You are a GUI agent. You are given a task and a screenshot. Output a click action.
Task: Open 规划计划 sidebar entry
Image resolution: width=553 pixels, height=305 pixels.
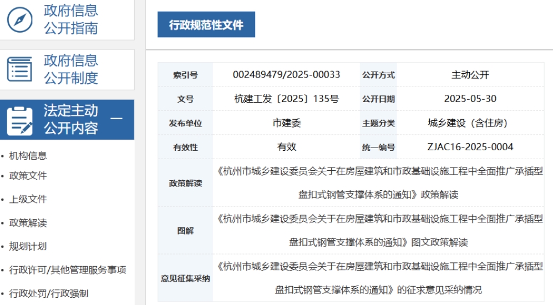28,246
